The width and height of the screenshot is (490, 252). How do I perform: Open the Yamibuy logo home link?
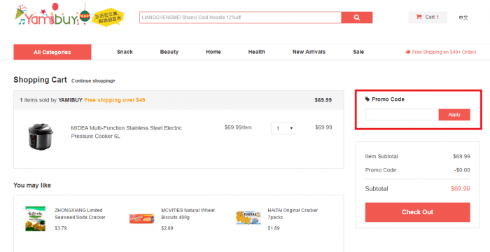click(x=52, y=15)
